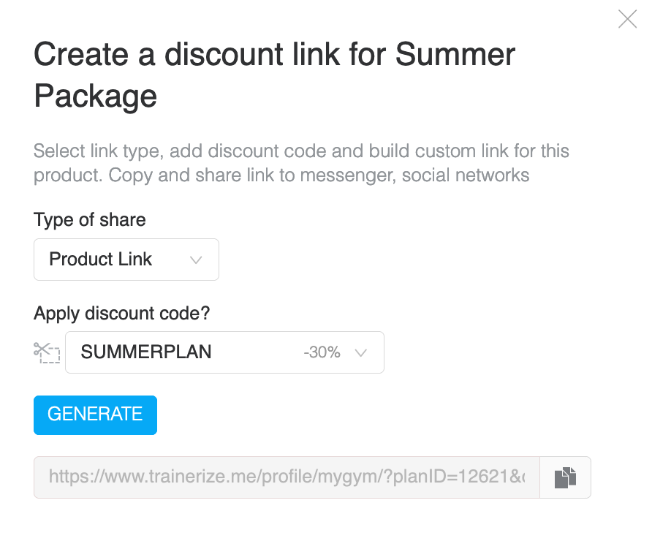Click the word Package in the heading
This screenshot has width=652, height=541.
pos(95,97)
